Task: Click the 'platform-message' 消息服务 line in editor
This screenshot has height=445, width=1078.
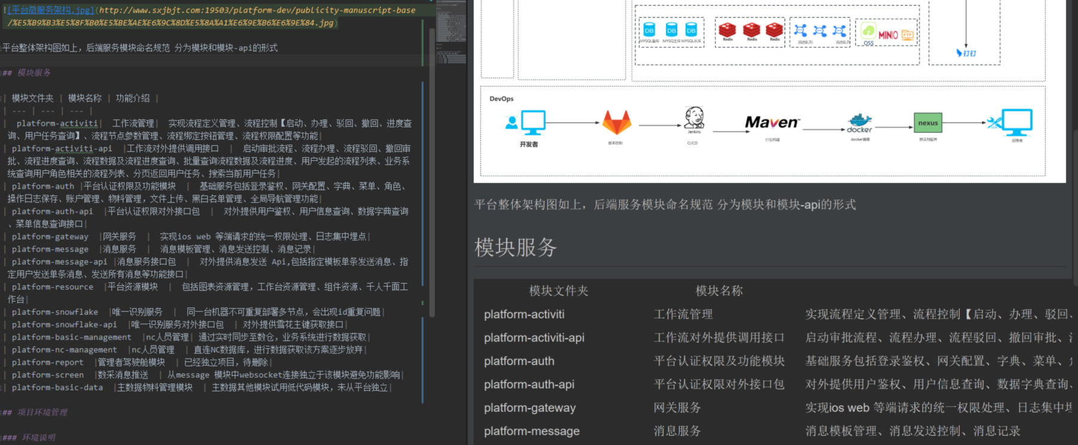Action: (x=160, y=249)
